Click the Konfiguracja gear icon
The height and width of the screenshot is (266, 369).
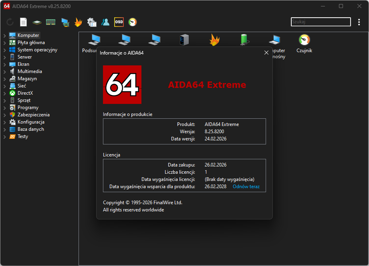point(12,122)
